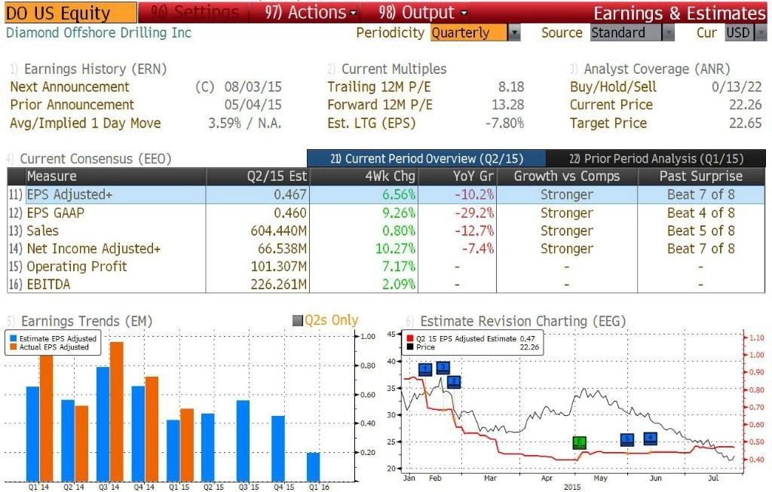This screenshot has width=772, height=492.
Task: Click black Price legend swatch
Action: coord(409,347)
